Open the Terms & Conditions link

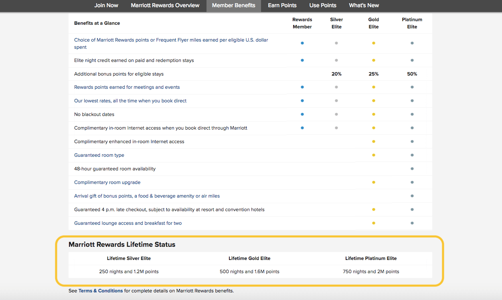pos(101,291)
